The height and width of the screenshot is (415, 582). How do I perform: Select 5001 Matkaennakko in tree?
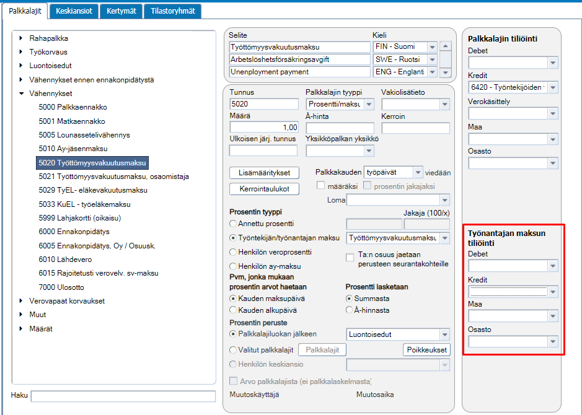click(x=72, y=121)
